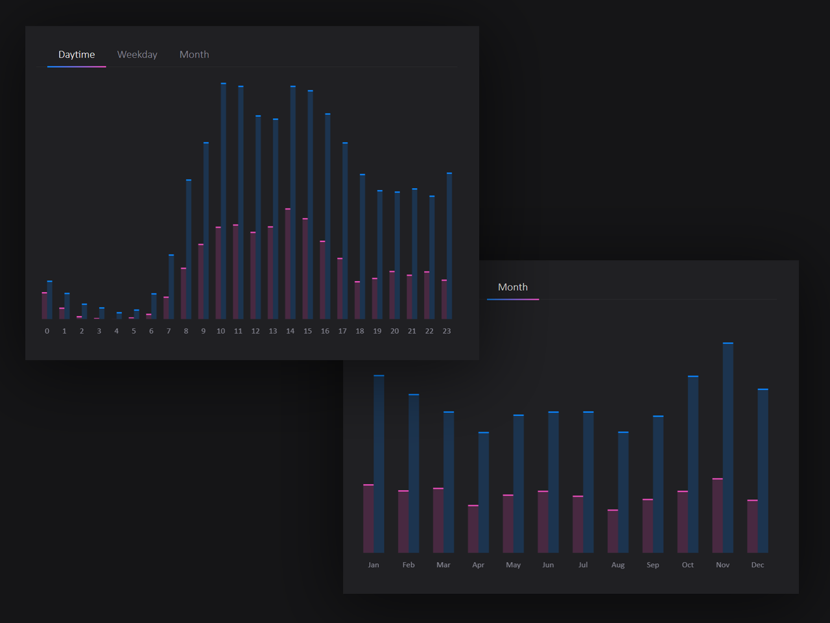Click the blue bar above hour 14
Image resolution: width=830 pixels, height=623 pixels.
292,195
